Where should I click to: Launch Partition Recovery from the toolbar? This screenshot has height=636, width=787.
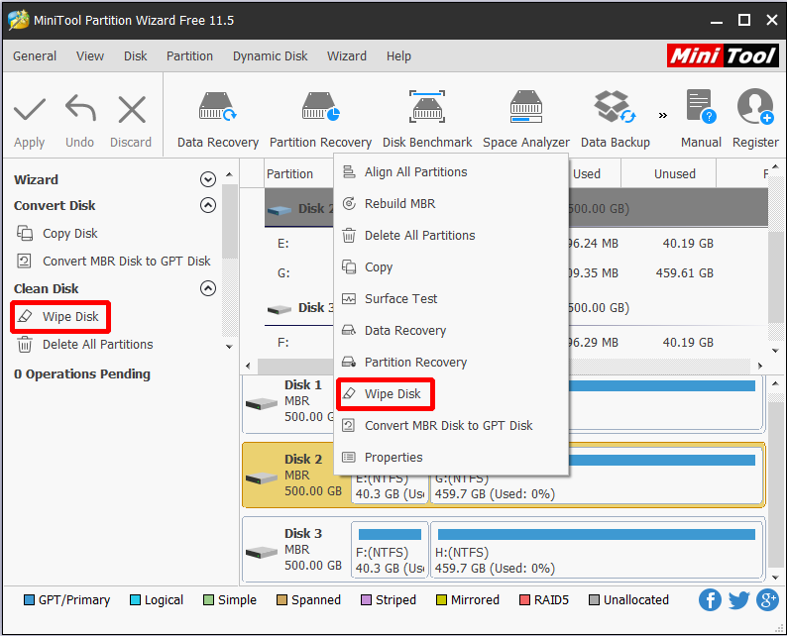pos(320,120)
